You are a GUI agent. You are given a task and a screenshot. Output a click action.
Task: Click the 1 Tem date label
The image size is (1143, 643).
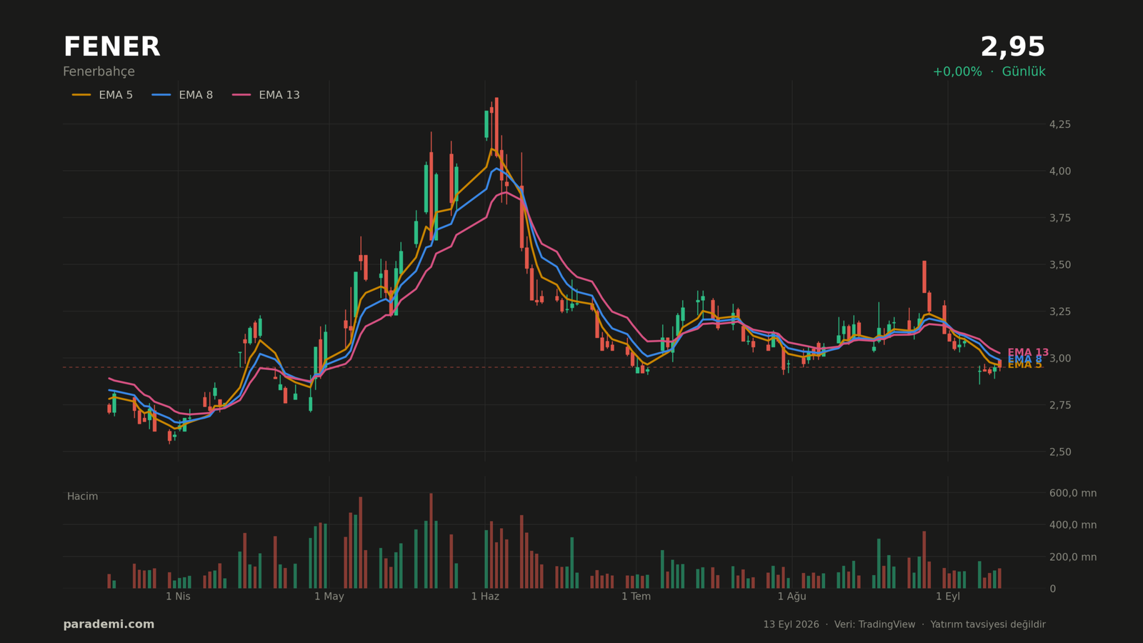(636, 597)
